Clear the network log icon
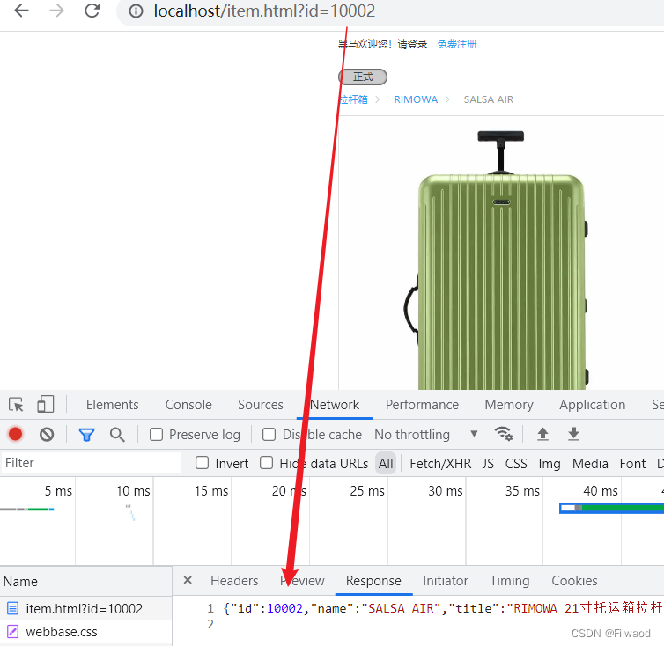 (x=47, y=435)
